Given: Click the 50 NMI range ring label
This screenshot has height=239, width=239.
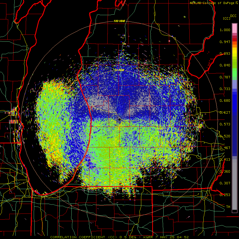Looking at the screenshot, I should (119, 70).
